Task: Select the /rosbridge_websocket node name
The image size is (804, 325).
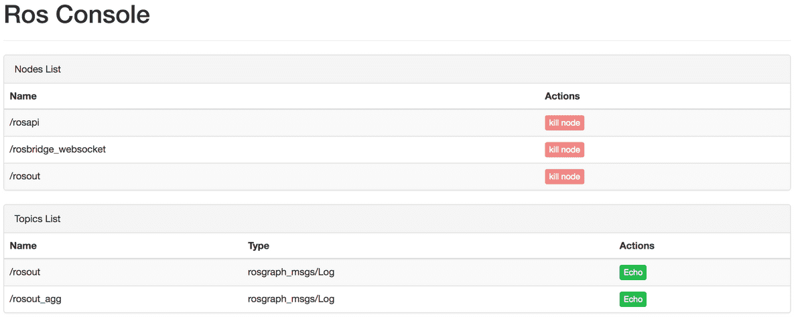Action: click(58, 150)
